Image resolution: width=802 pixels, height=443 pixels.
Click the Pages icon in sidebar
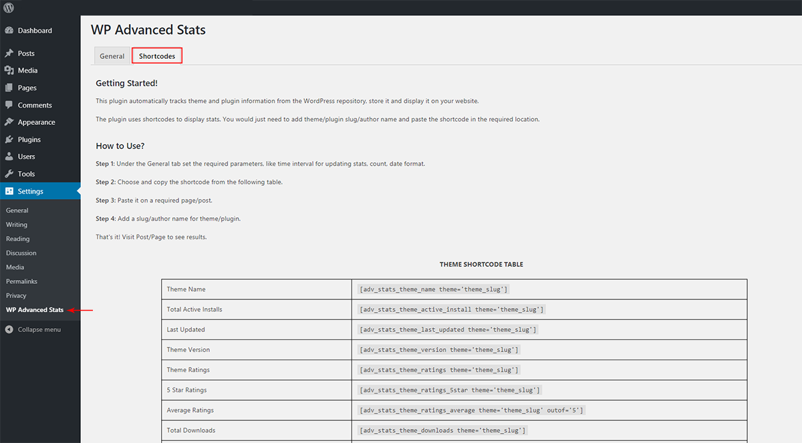click(x=9, y=88)
